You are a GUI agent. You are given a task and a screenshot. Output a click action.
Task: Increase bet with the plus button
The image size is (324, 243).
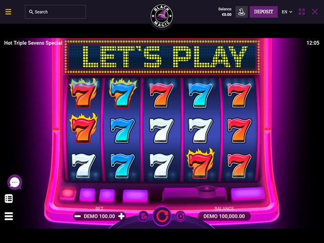pos(121,216)
